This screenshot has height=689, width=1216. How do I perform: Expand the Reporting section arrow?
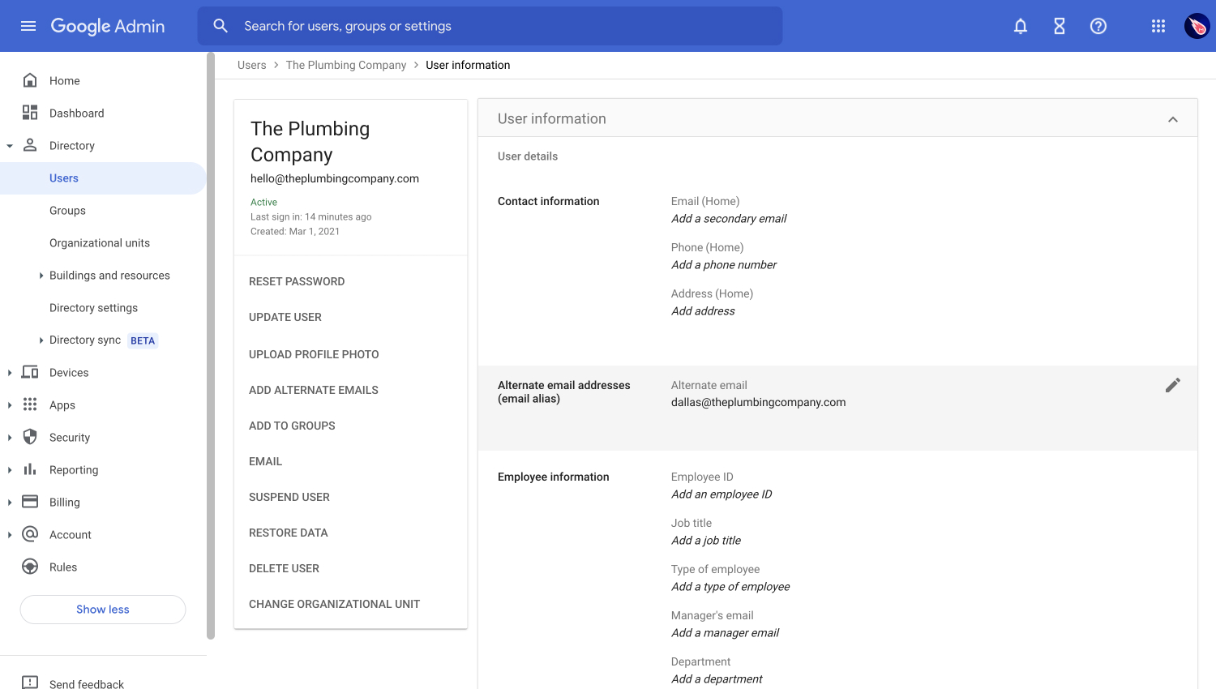10,470
